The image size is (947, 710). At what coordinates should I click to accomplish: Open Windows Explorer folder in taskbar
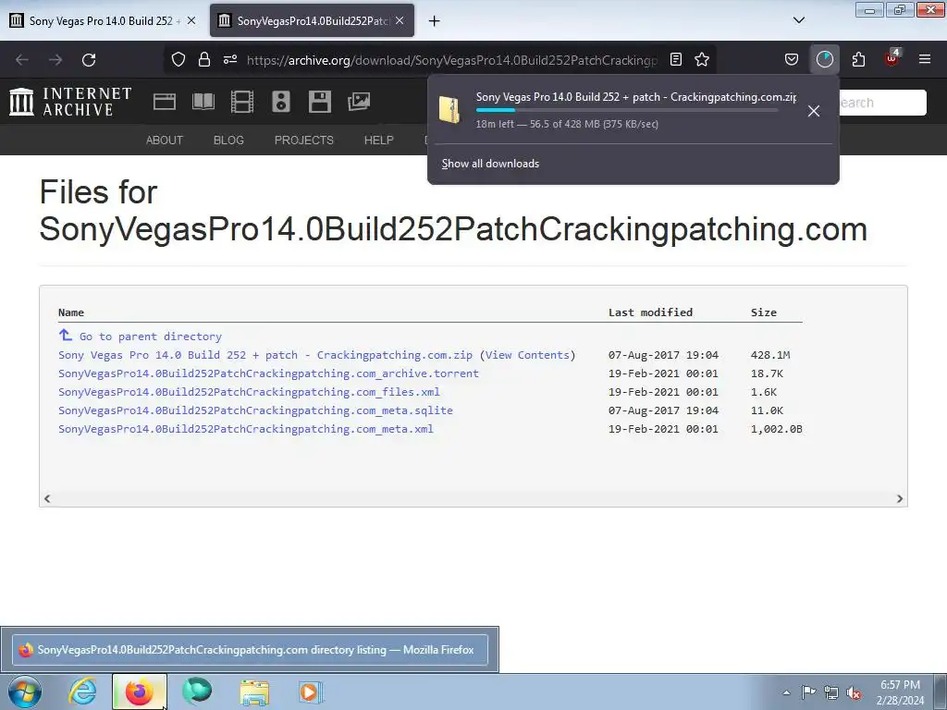pyautogui.click(x=254, y=692)
